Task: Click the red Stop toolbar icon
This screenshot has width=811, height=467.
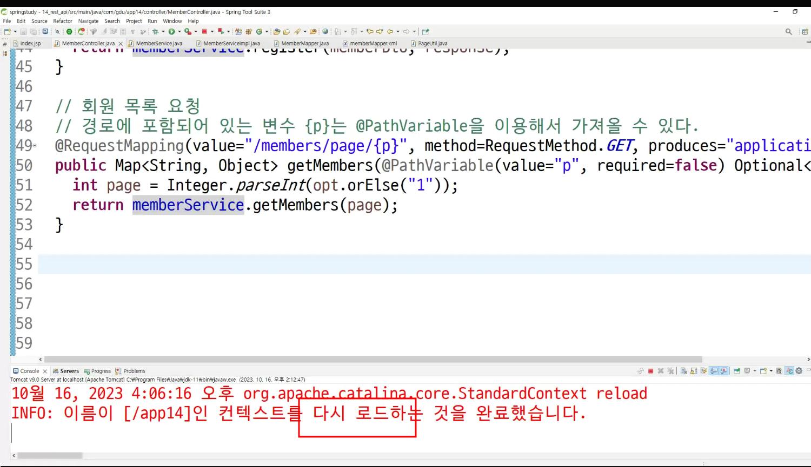Action: (205, 32)
